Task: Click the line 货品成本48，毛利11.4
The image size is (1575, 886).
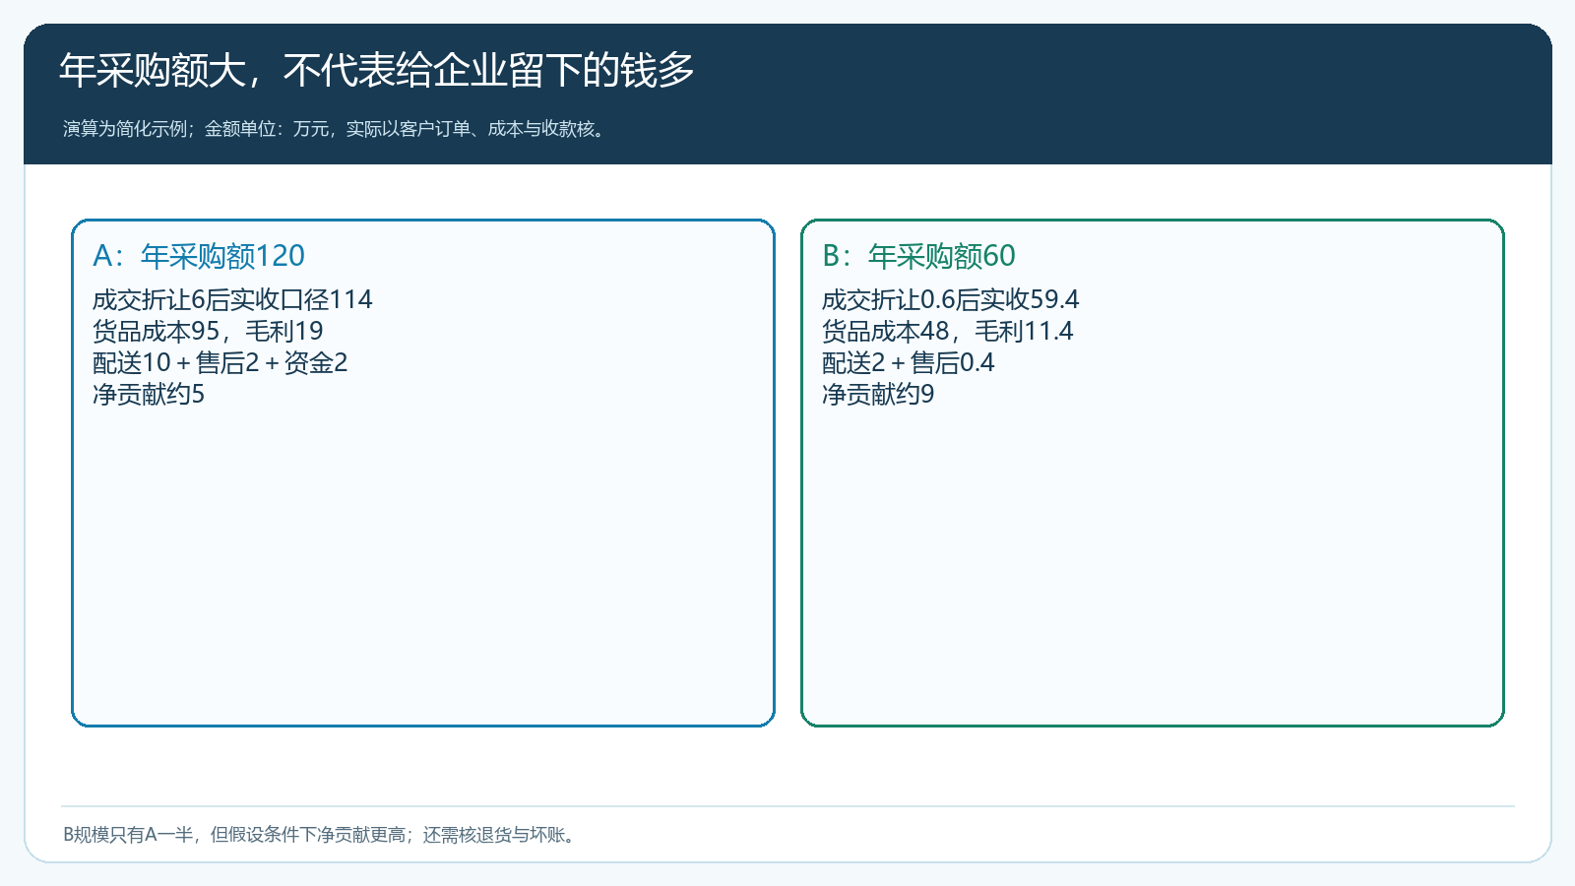Action: tap(948, 331)
